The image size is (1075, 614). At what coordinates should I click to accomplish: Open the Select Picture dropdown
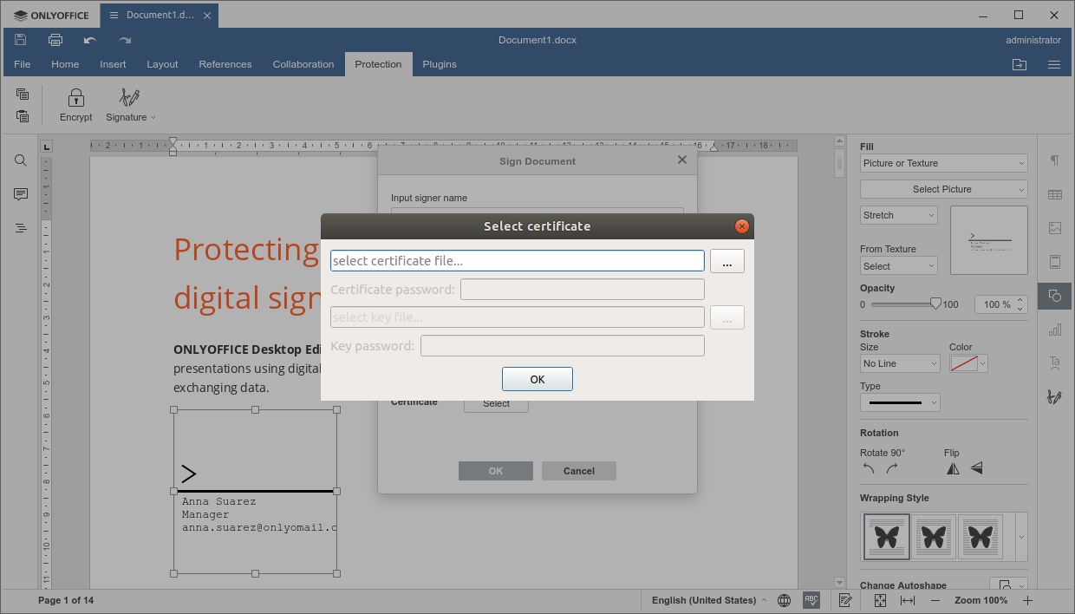point(944,189)
